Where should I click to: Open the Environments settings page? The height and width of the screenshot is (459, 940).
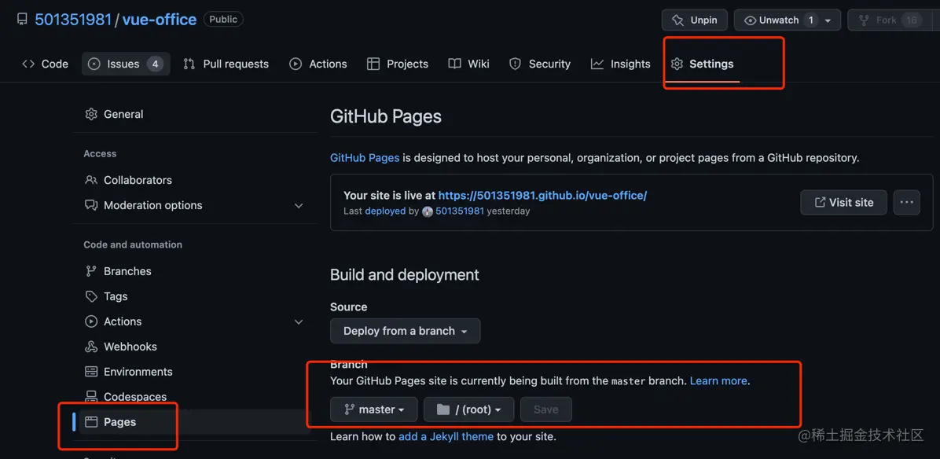pyautogui.click(x=138, y=371)
